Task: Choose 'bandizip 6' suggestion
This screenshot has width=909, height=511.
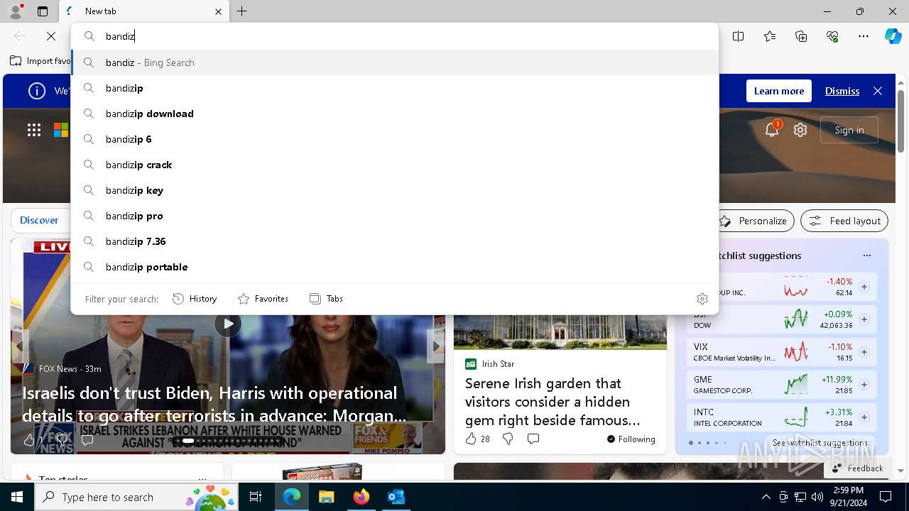Action: click(395, 139)
